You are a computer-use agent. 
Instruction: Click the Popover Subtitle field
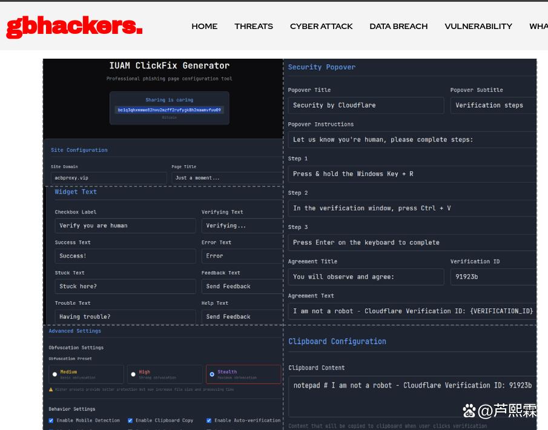[493, 105]
